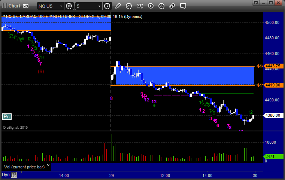Click the 4460.00 price axis label
The image size is (285, 180).
[272, 54]
